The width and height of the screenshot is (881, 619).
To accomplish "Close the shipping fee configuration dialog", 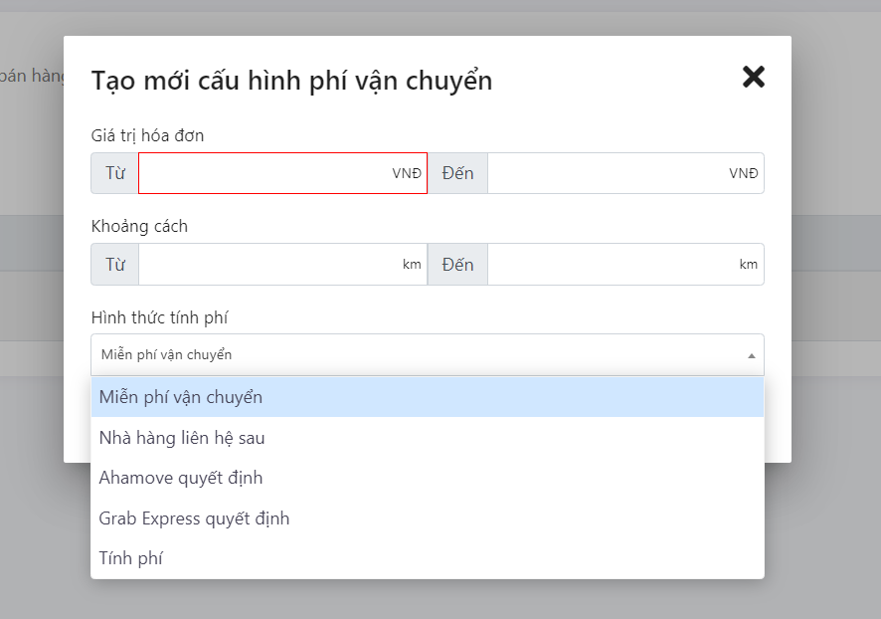I will pos(753,77).
